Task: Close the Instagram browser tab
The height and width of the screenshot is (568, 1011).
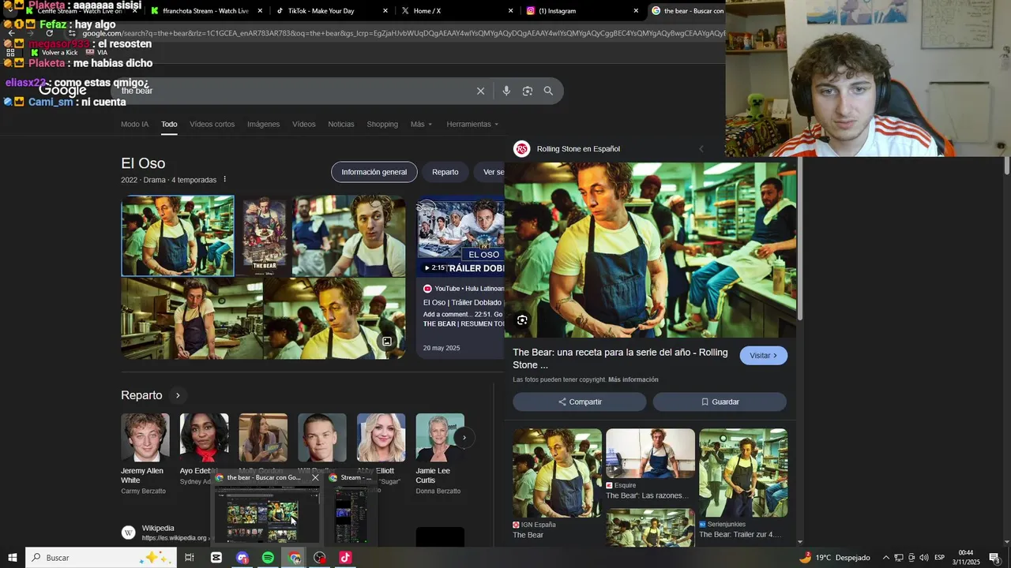Action: [636, 11]
